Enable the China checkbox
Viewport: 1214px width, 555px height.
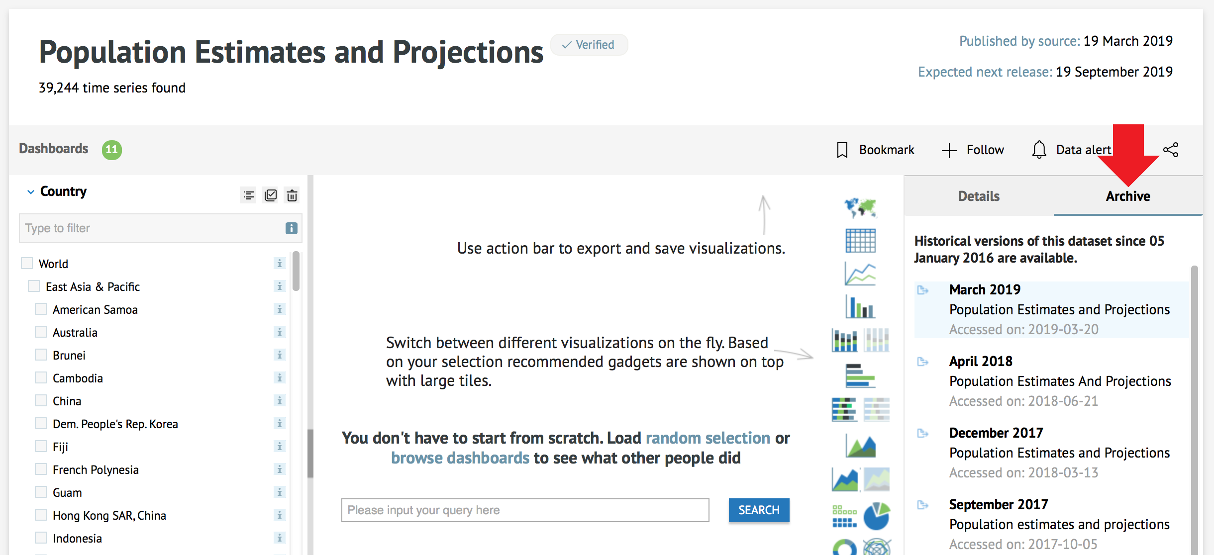tap(41, 400)
